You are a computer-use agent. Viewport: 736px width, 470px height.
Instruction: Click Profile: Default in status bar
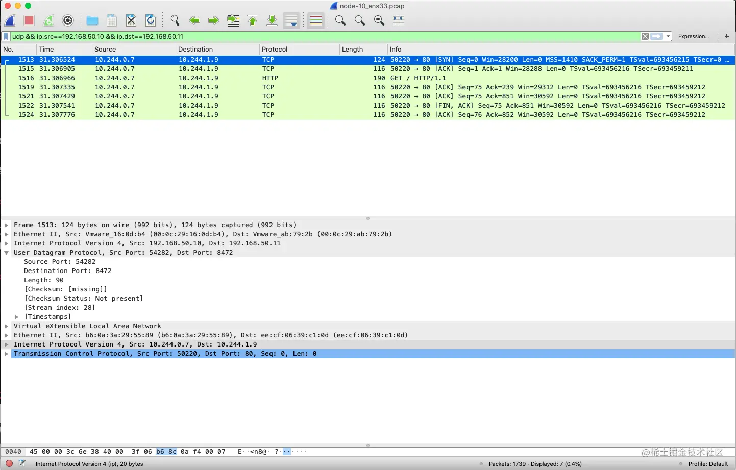pyautogui.click(x=708, y=464)
